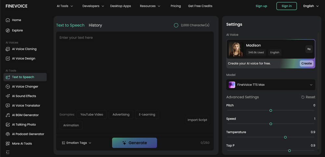Screen dimensions: 325x157
Task: Open the FineVoice TTS Max model dropdown
Action: [271, 85]
